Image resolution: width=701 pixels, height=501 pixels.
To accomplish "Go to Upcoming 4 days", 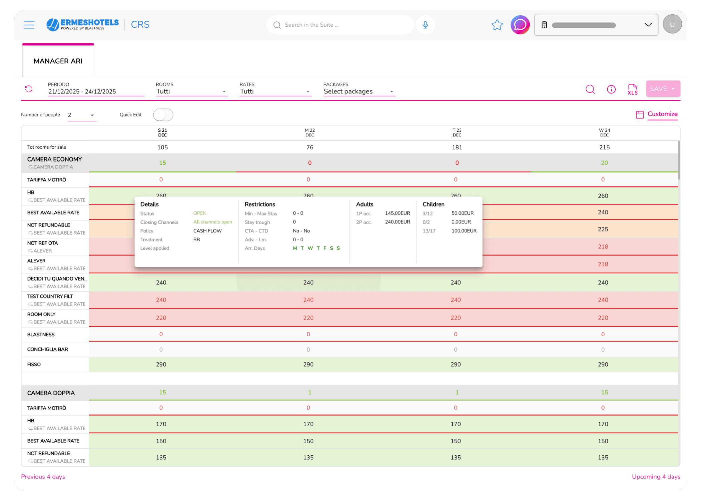I will pyautogui.click(x=656, y=477).
